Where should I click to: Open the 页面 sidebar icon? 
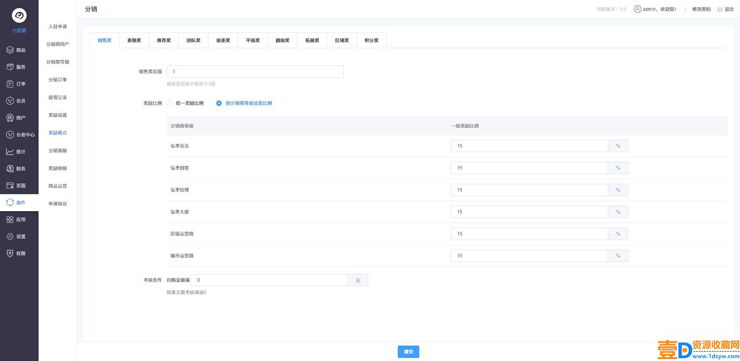[10, 185]
